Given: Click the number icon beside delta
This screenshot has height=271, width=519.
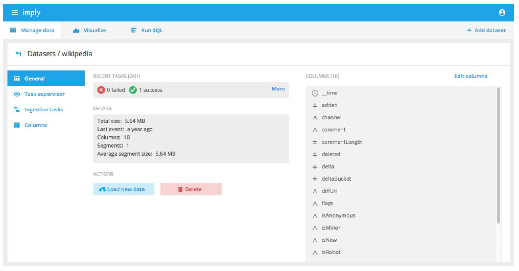Looking at the screenshot, I should 315,166.
